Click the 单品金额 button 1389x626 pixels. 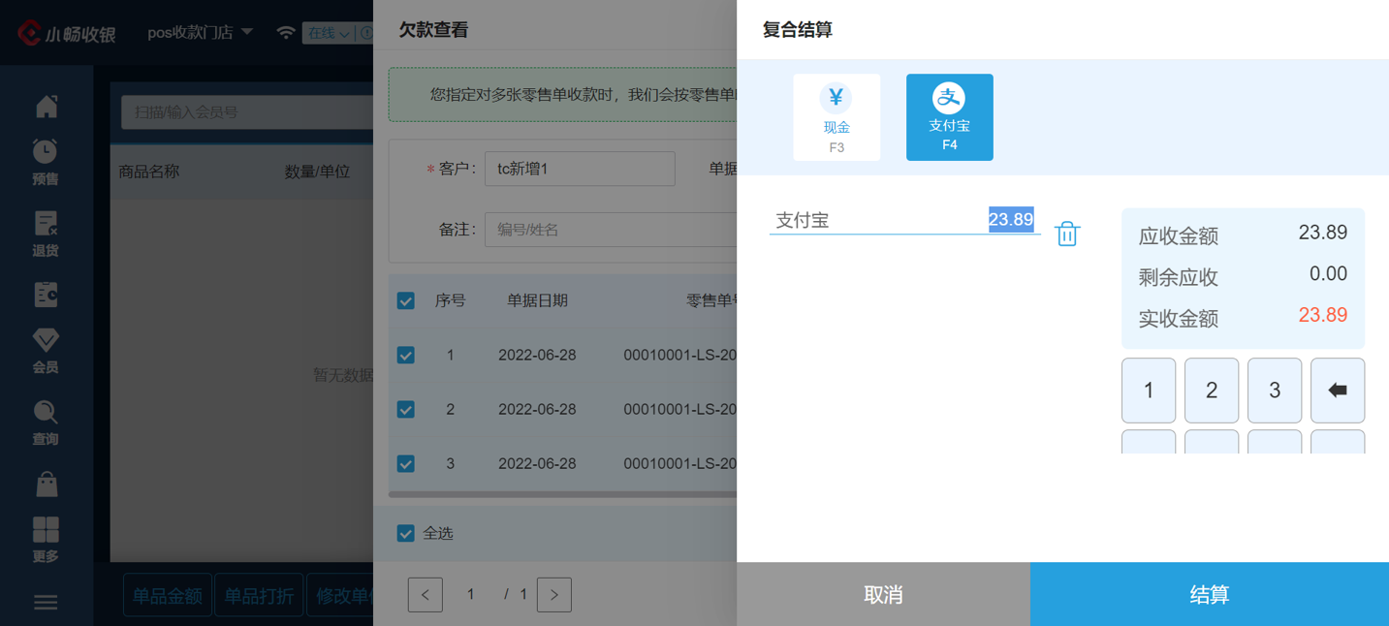(x=168, y=596)
